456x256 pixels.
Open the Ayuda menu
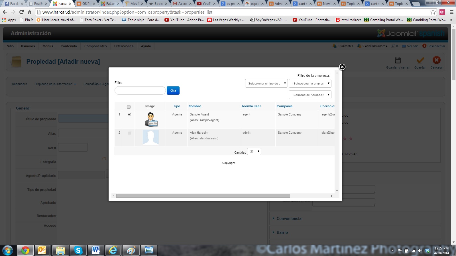tap(146, 46)
